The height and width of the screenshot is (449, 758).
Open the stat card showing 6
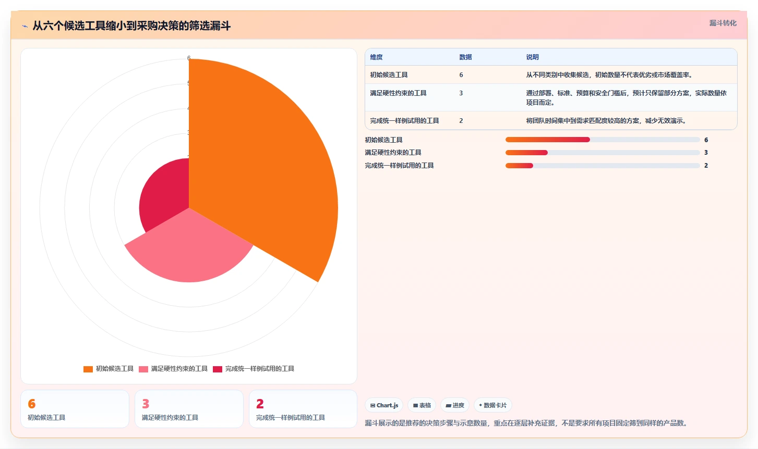[75, 409]
